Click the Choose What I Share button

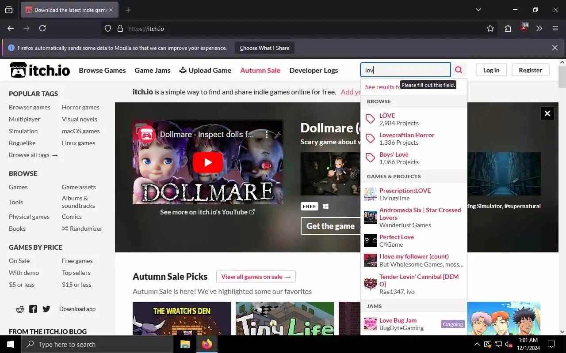tap(264, 48)
